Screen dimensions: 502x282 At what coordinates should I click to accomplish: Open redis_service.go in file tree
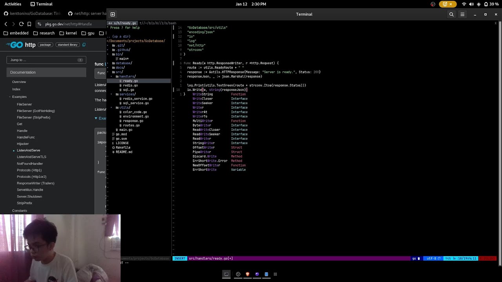[137, 99]
